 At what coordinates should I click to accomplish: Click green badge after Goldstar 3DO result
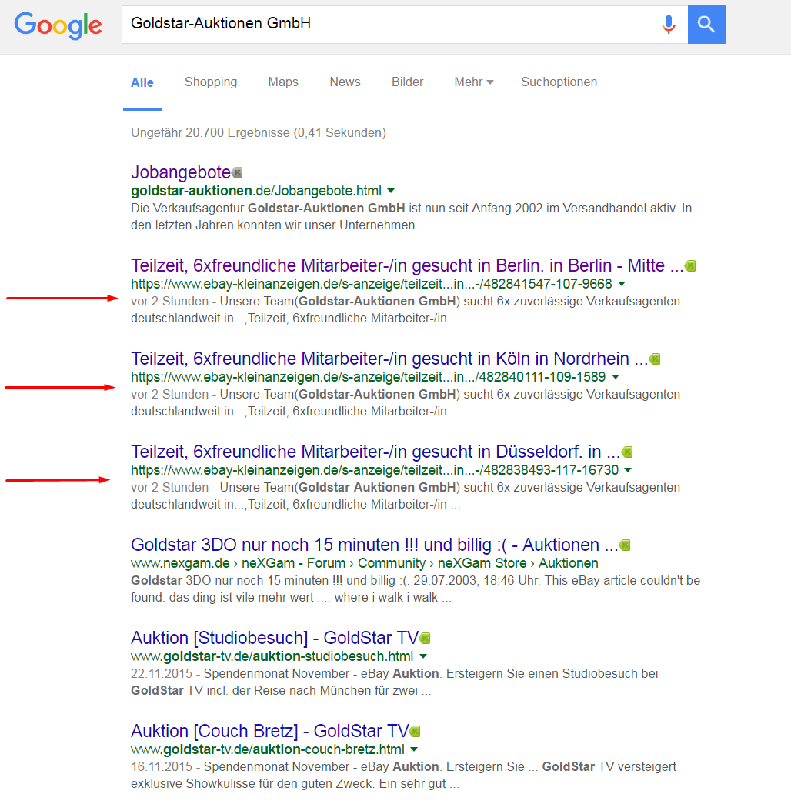[625, 545]
